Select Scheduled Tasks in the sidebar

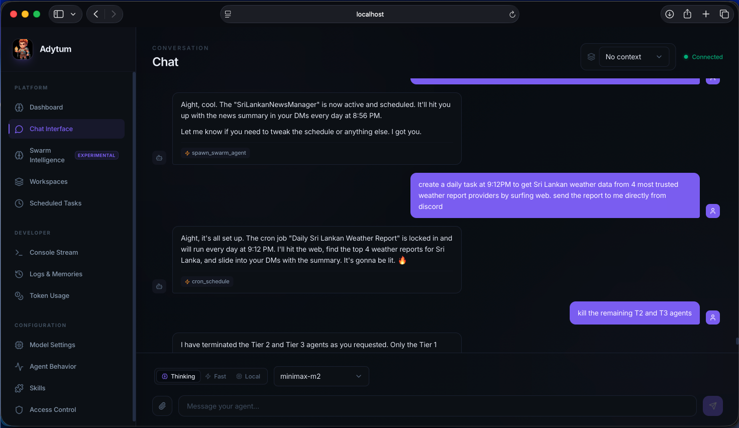pyautogui.click(x=55, y=203)
